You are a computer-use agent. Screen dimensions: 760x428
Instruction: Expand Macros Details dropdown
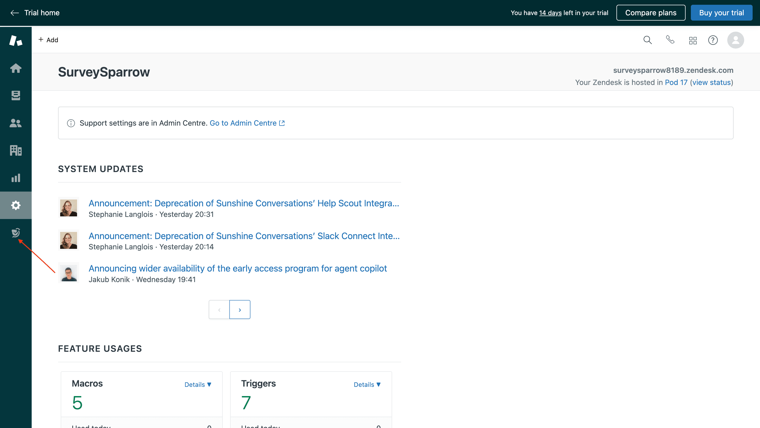click(198, 384)
